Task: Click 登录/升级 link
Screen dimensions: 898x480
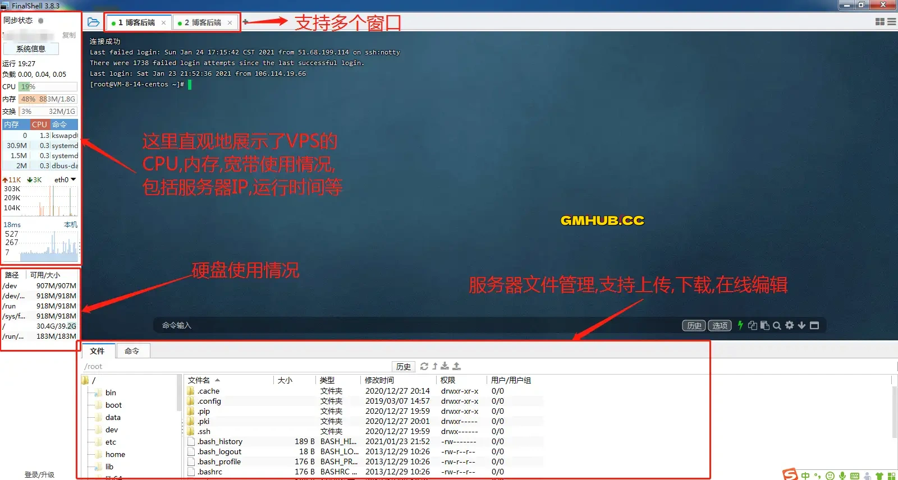Action: 39,474
